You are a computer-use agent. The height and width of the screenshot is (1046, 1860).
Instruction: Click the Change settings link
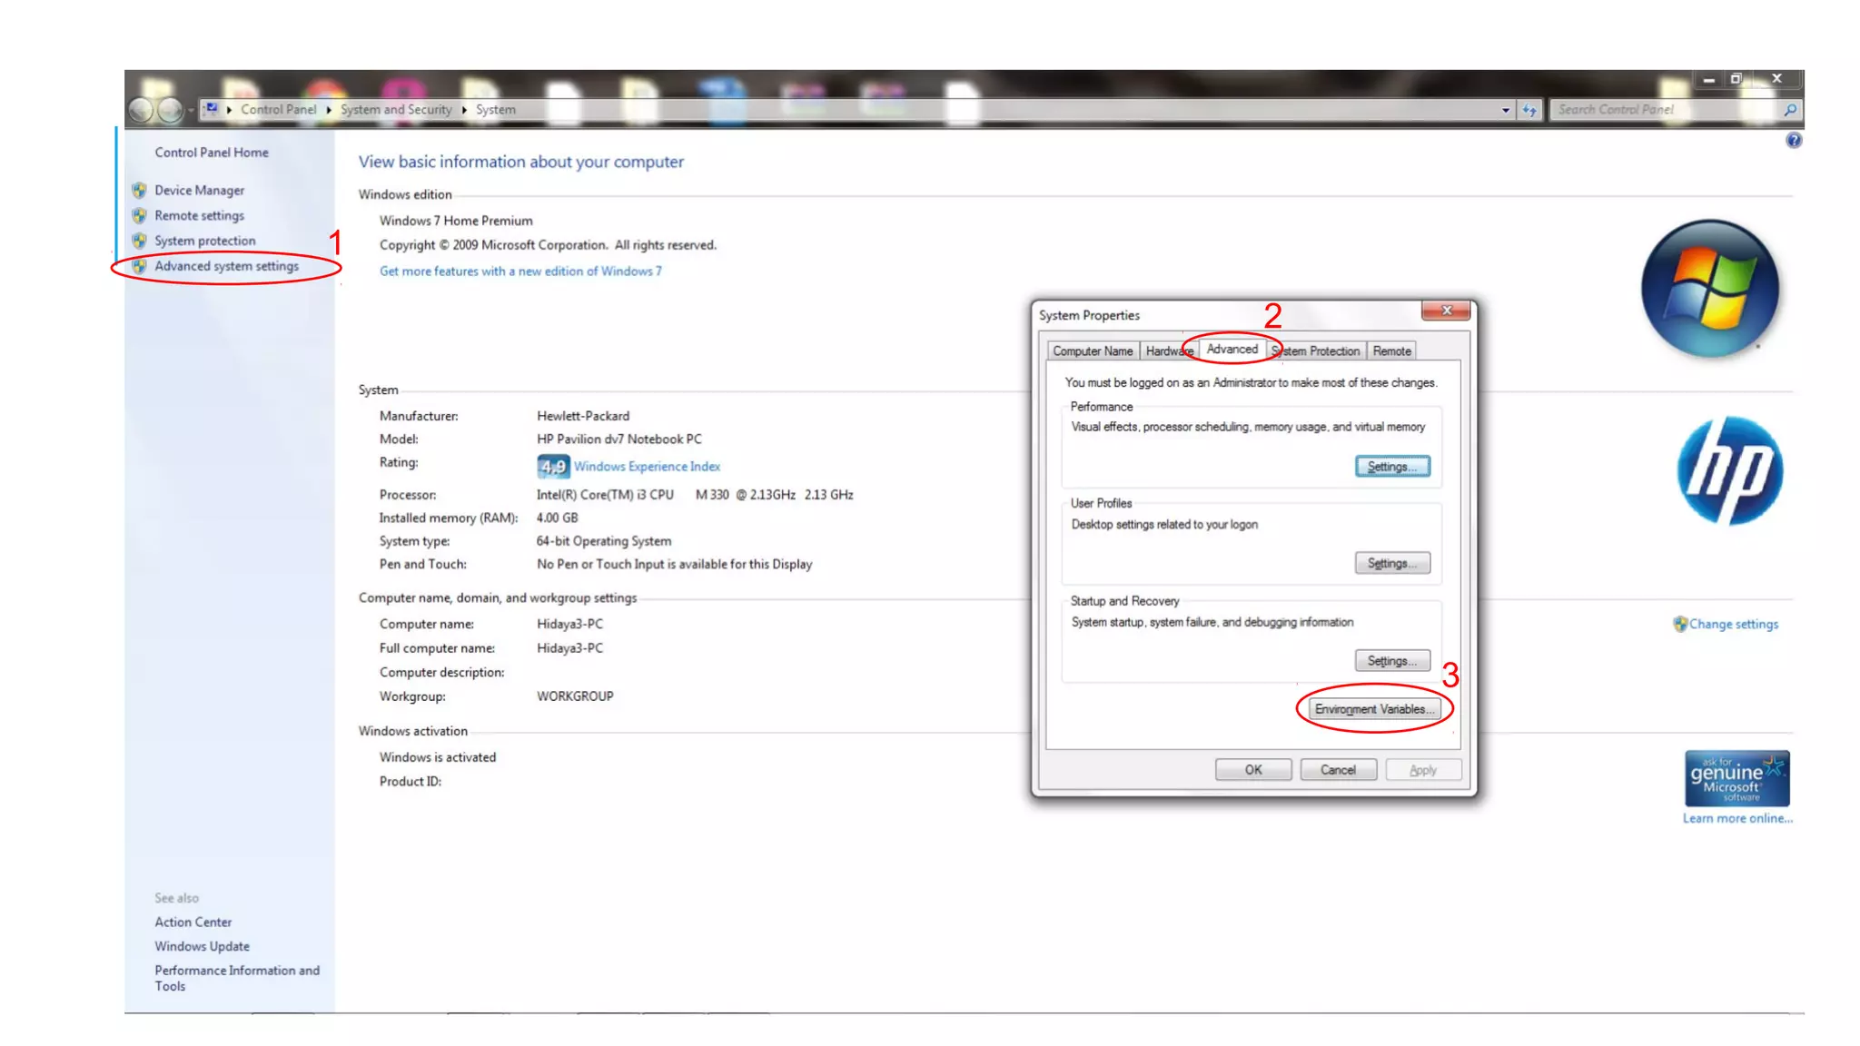1733,624
